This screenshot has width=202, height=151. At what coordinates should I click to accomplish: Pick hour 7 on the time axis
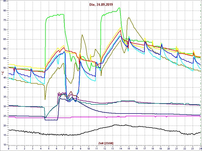(65, 148)
